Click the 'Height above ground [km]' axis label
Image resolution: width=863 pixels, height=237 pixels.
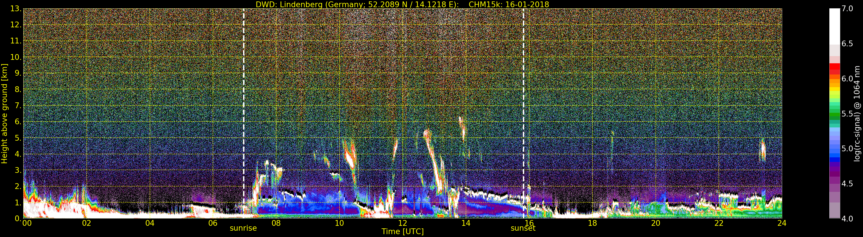tap(4, 114)
